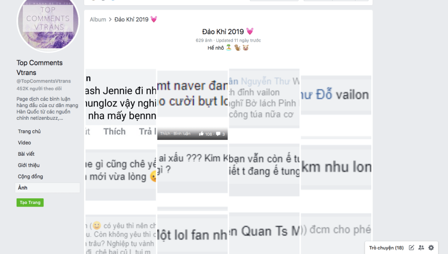This screenshot has width=448, height=254.
Task: Open the Trang chủ sidebar tab
Action: pyautogui.click(x=29, y=131)
